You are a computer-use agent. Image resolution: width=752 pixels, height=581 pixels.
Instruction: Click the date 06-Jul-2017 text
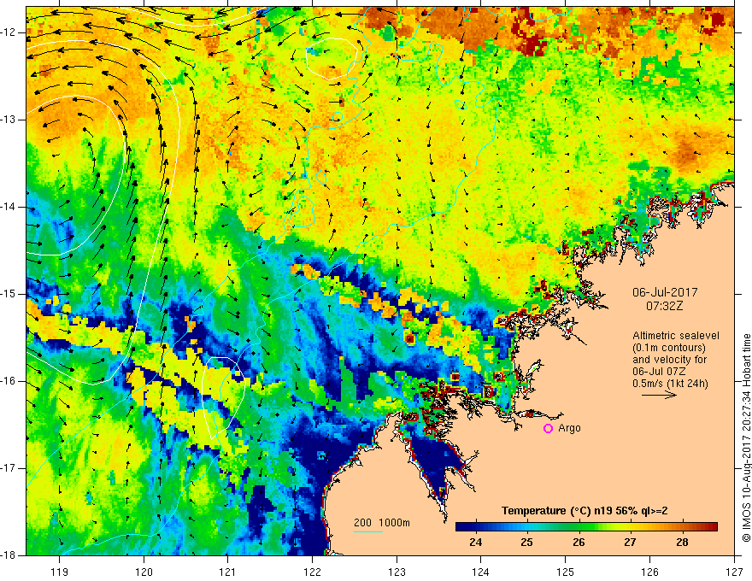pyautogui.click(x=665, y=292)
